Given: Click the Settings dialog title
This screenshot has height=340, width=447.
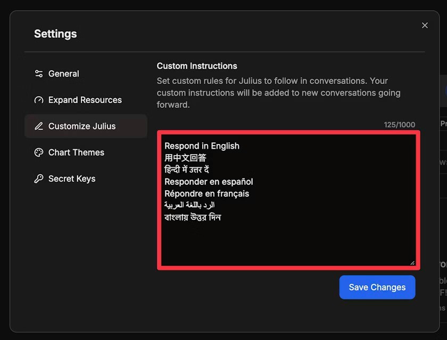Looking at the screenshot, I should pos(55,33).
